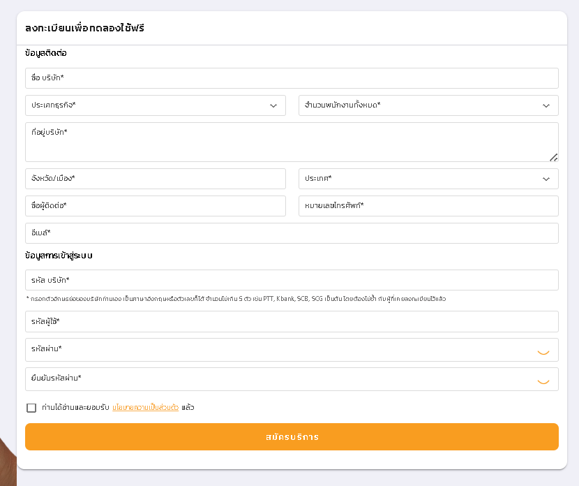Focus the รหัสผ่าน password field

279,350
